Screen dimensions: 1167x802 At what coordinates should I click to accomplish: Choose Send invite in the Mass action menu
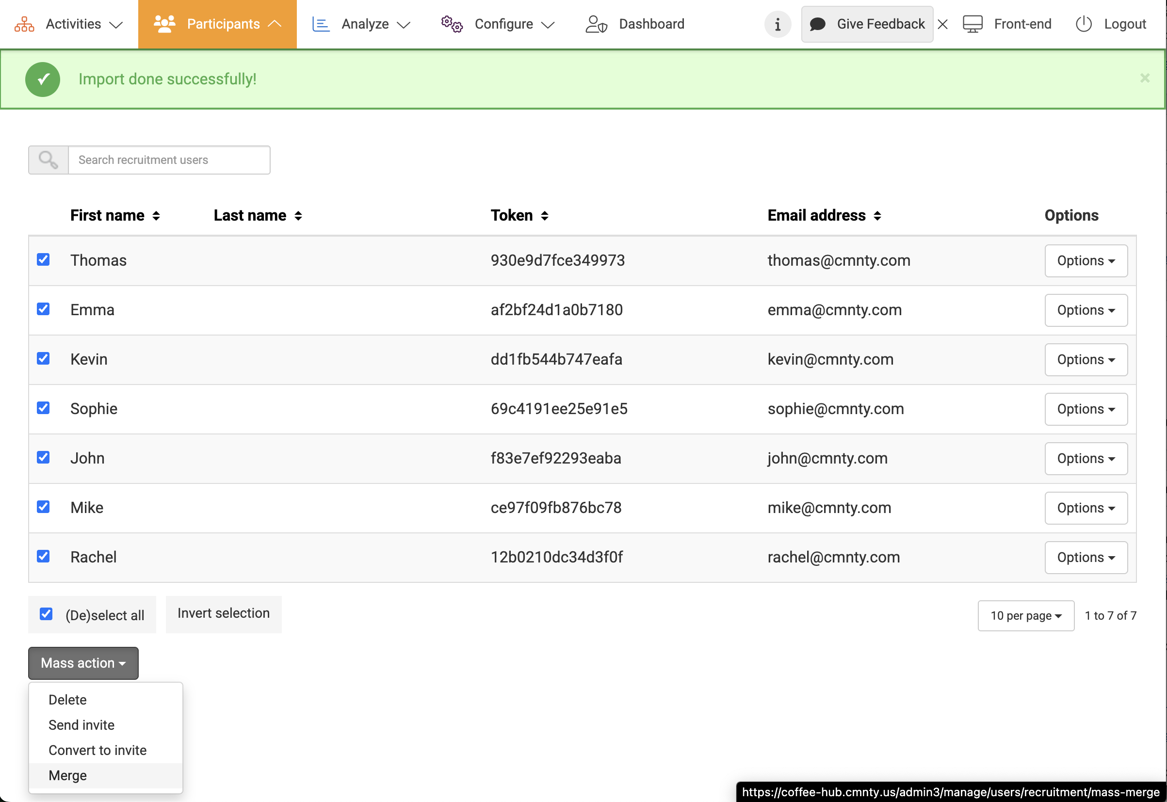pos(81,724)
